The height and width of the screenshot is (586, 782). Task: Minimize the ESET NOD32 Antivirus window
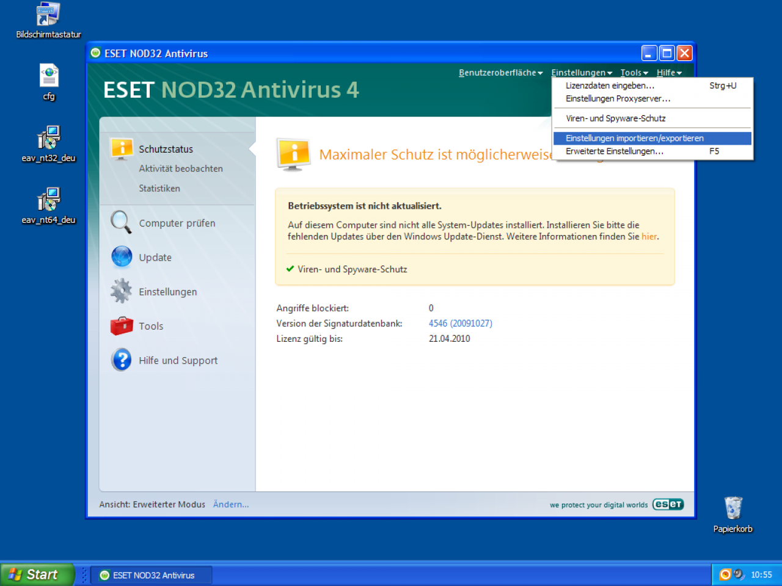pyautogui.click(x=649, y=53)
